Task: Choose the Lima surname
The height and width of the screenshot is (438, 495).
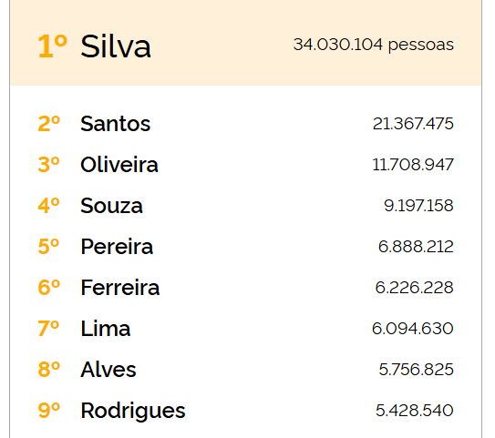Action: point(106,328)
